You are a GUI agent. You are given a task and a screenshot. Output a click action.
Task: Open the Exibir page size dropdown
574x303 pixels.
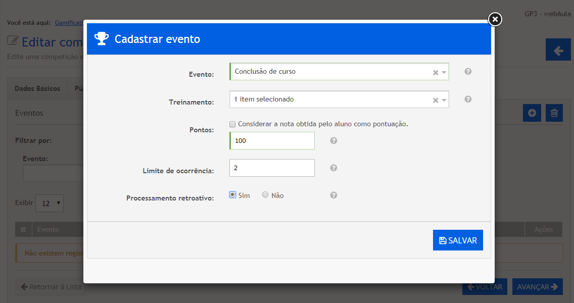50,204
